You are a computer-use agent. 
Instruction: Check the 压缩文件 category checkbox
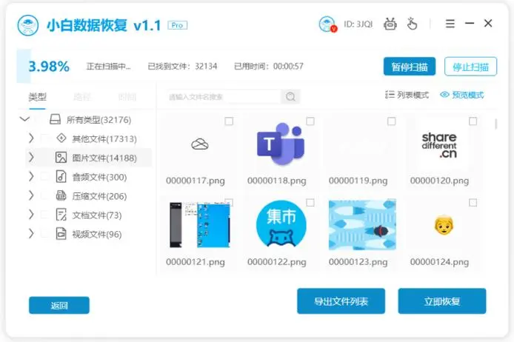click(x=45, y=195)
